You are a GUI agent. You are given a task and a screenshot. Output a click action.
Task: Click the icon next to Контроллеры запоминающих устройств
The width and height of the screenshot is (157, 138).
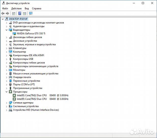pyautogui.click(x=10, y=66)
